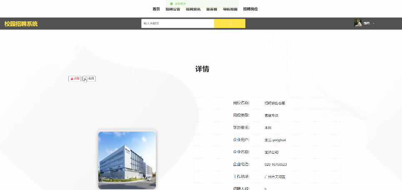Select the phone number 020 16750523
This screenshot has height=190, width=402.
[x=276, y=165]
